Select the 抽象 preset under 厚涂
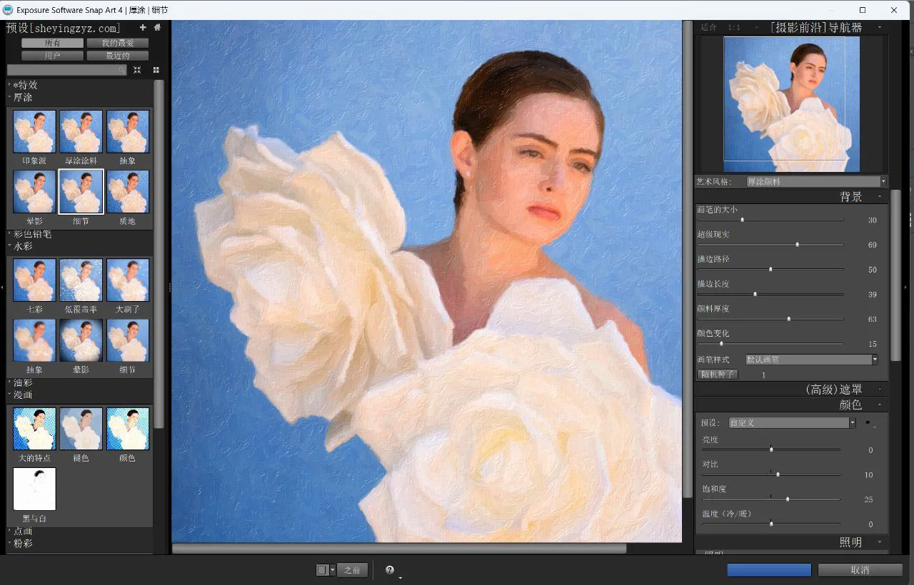The image size is (914, 585). (128, 131)
